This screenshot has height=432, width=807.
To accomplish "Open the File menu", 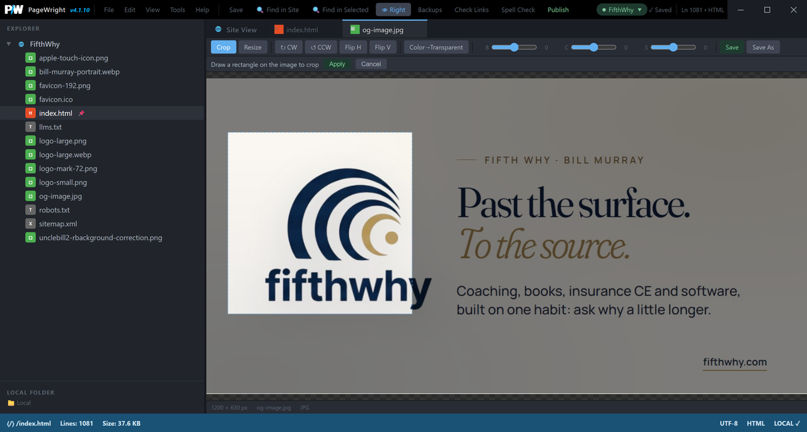I will [109, 10].
